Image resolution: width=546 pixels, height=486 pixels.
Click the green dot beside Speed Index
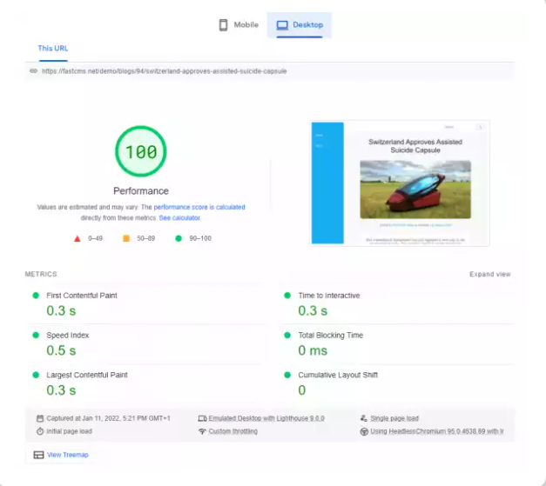pyautogui.click(x=36, y=335)
